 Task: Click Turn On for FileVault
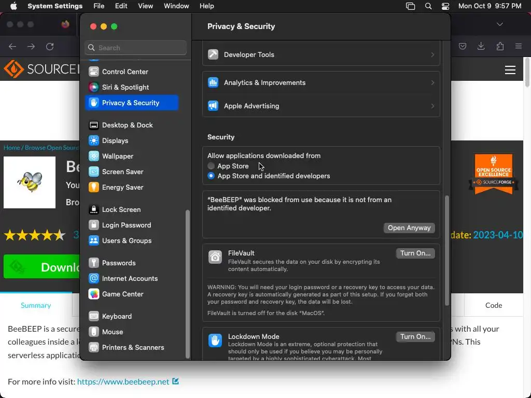(415, 253)
